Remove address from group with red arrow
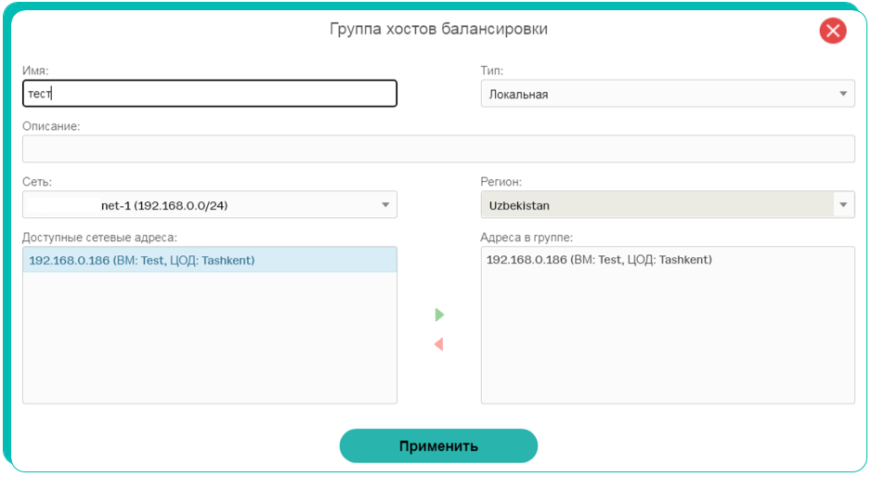The image size is (872, 477). 438,344
